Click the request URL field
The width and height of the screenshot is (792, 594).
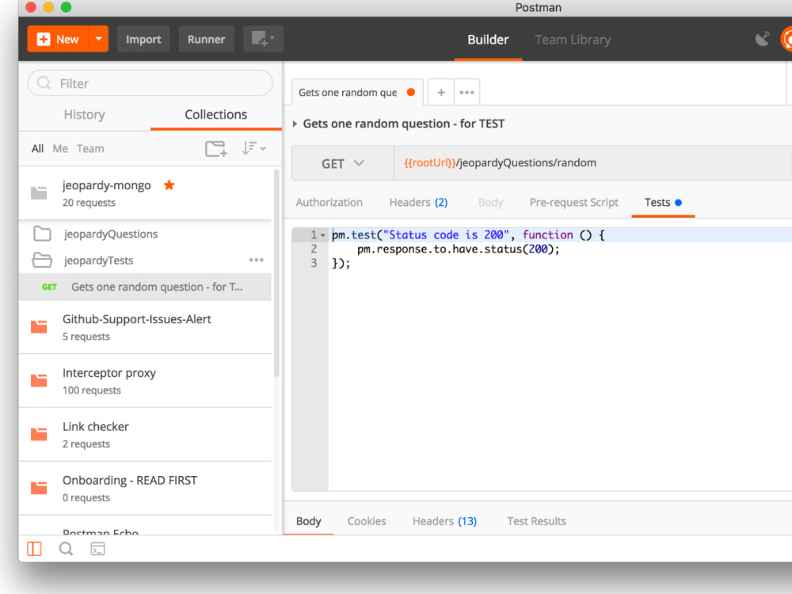(x=593, y=162)
